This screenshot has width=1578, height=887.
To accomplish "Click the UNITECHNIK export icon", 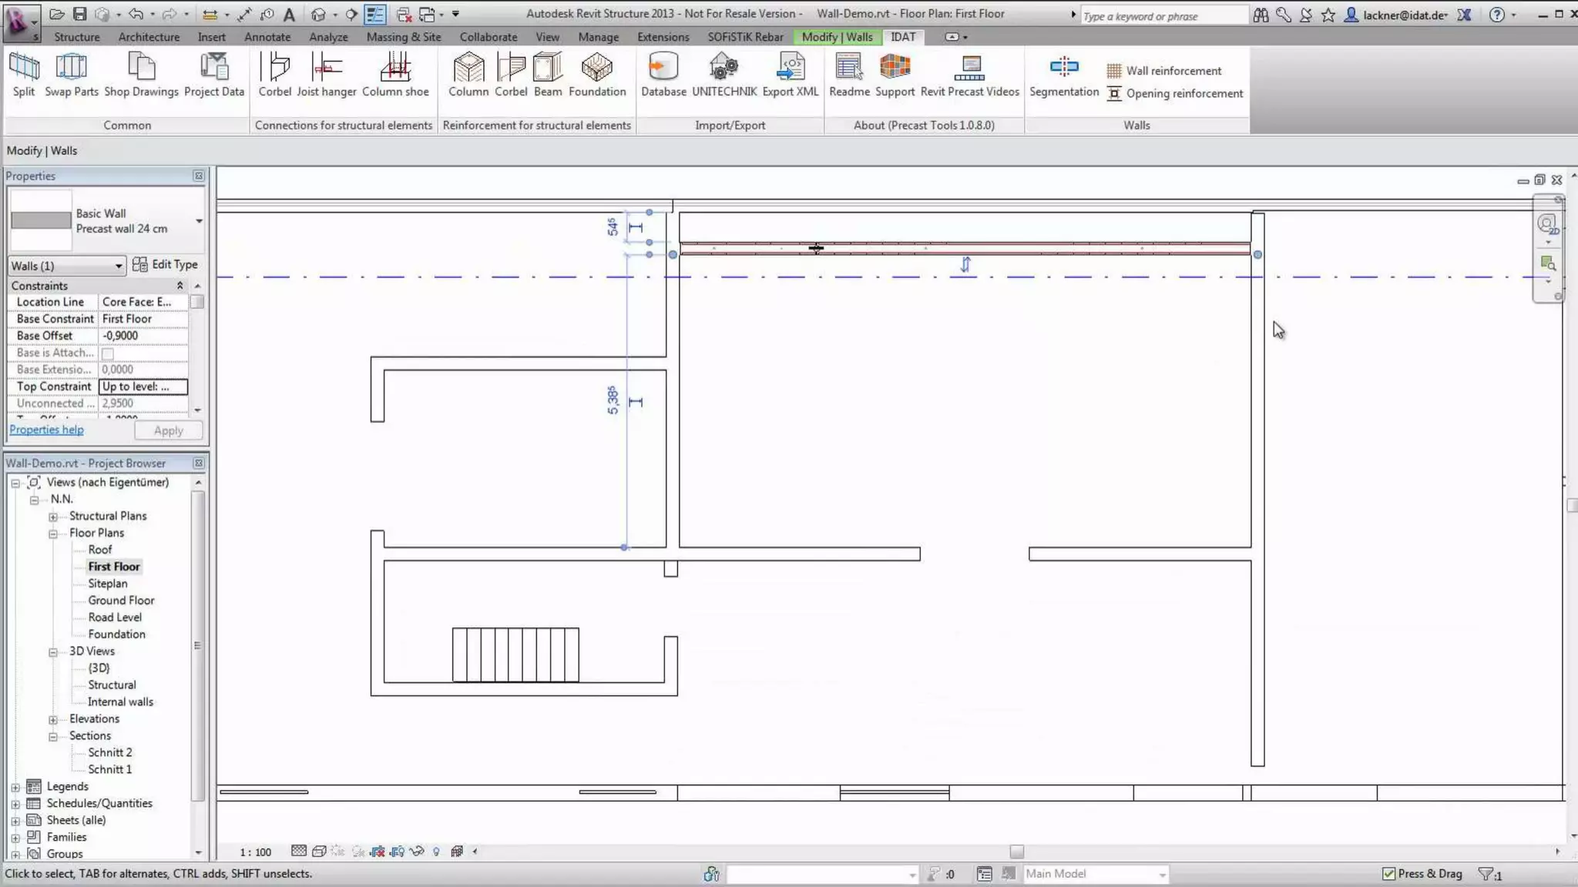I will [724, 69].
